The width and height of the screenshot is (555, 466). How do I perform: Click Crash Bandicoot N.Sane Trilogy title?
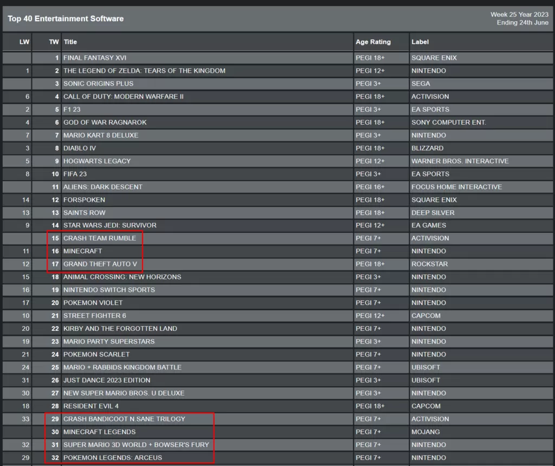coord(124,419)
